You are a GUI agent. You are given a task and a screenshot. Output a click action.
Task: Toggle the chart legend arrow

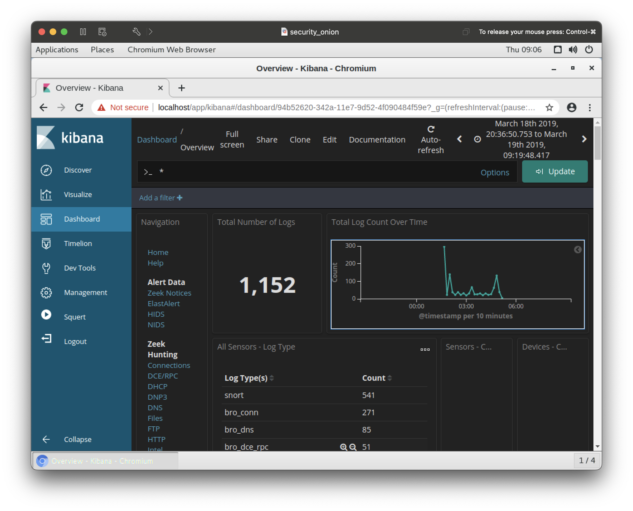coord(578,250)
